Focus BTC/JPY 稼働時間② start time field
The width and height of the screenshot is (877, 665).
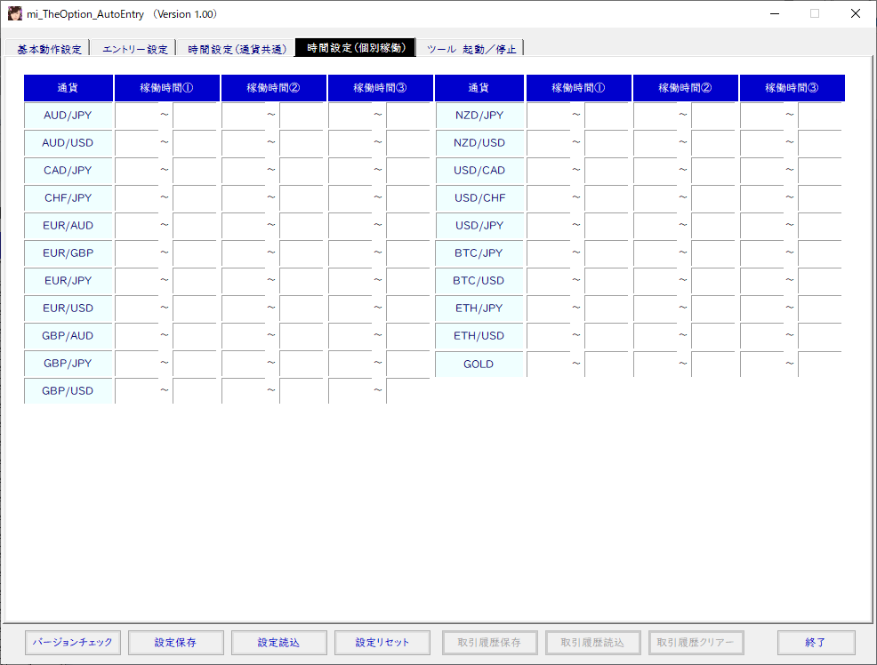656,253
